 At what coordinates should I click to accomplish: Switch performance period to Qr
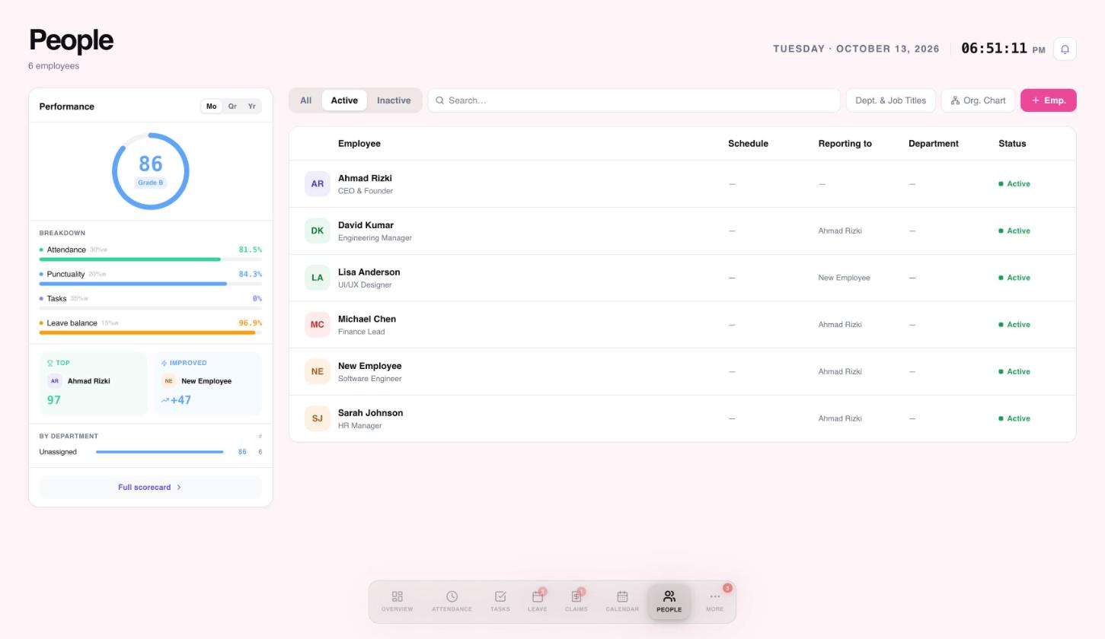[232, 106]
